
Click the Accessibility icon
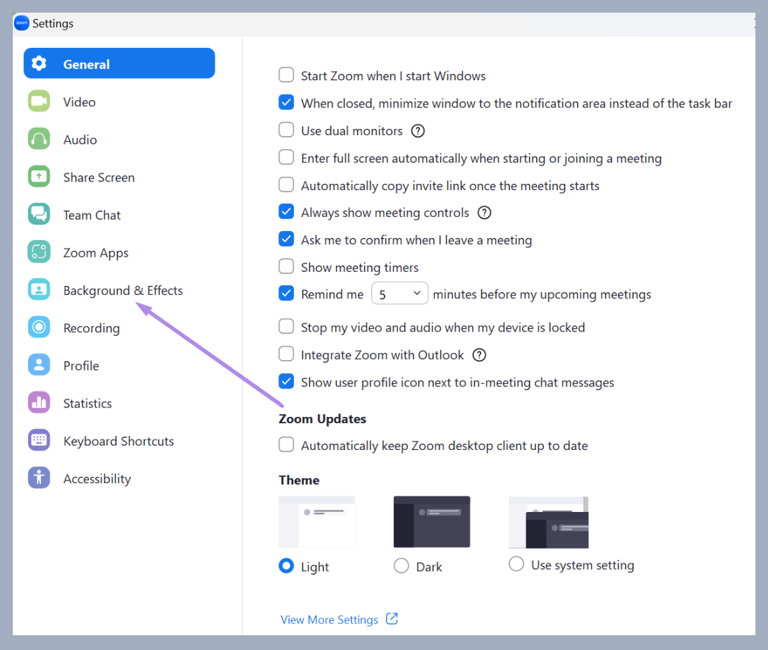[x=39, y=478]
